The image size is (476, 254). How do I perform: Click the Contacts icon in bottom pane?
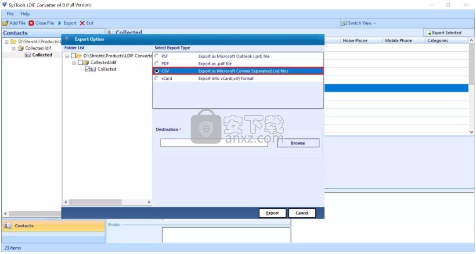pyautogui.click(x=7, y=226)
